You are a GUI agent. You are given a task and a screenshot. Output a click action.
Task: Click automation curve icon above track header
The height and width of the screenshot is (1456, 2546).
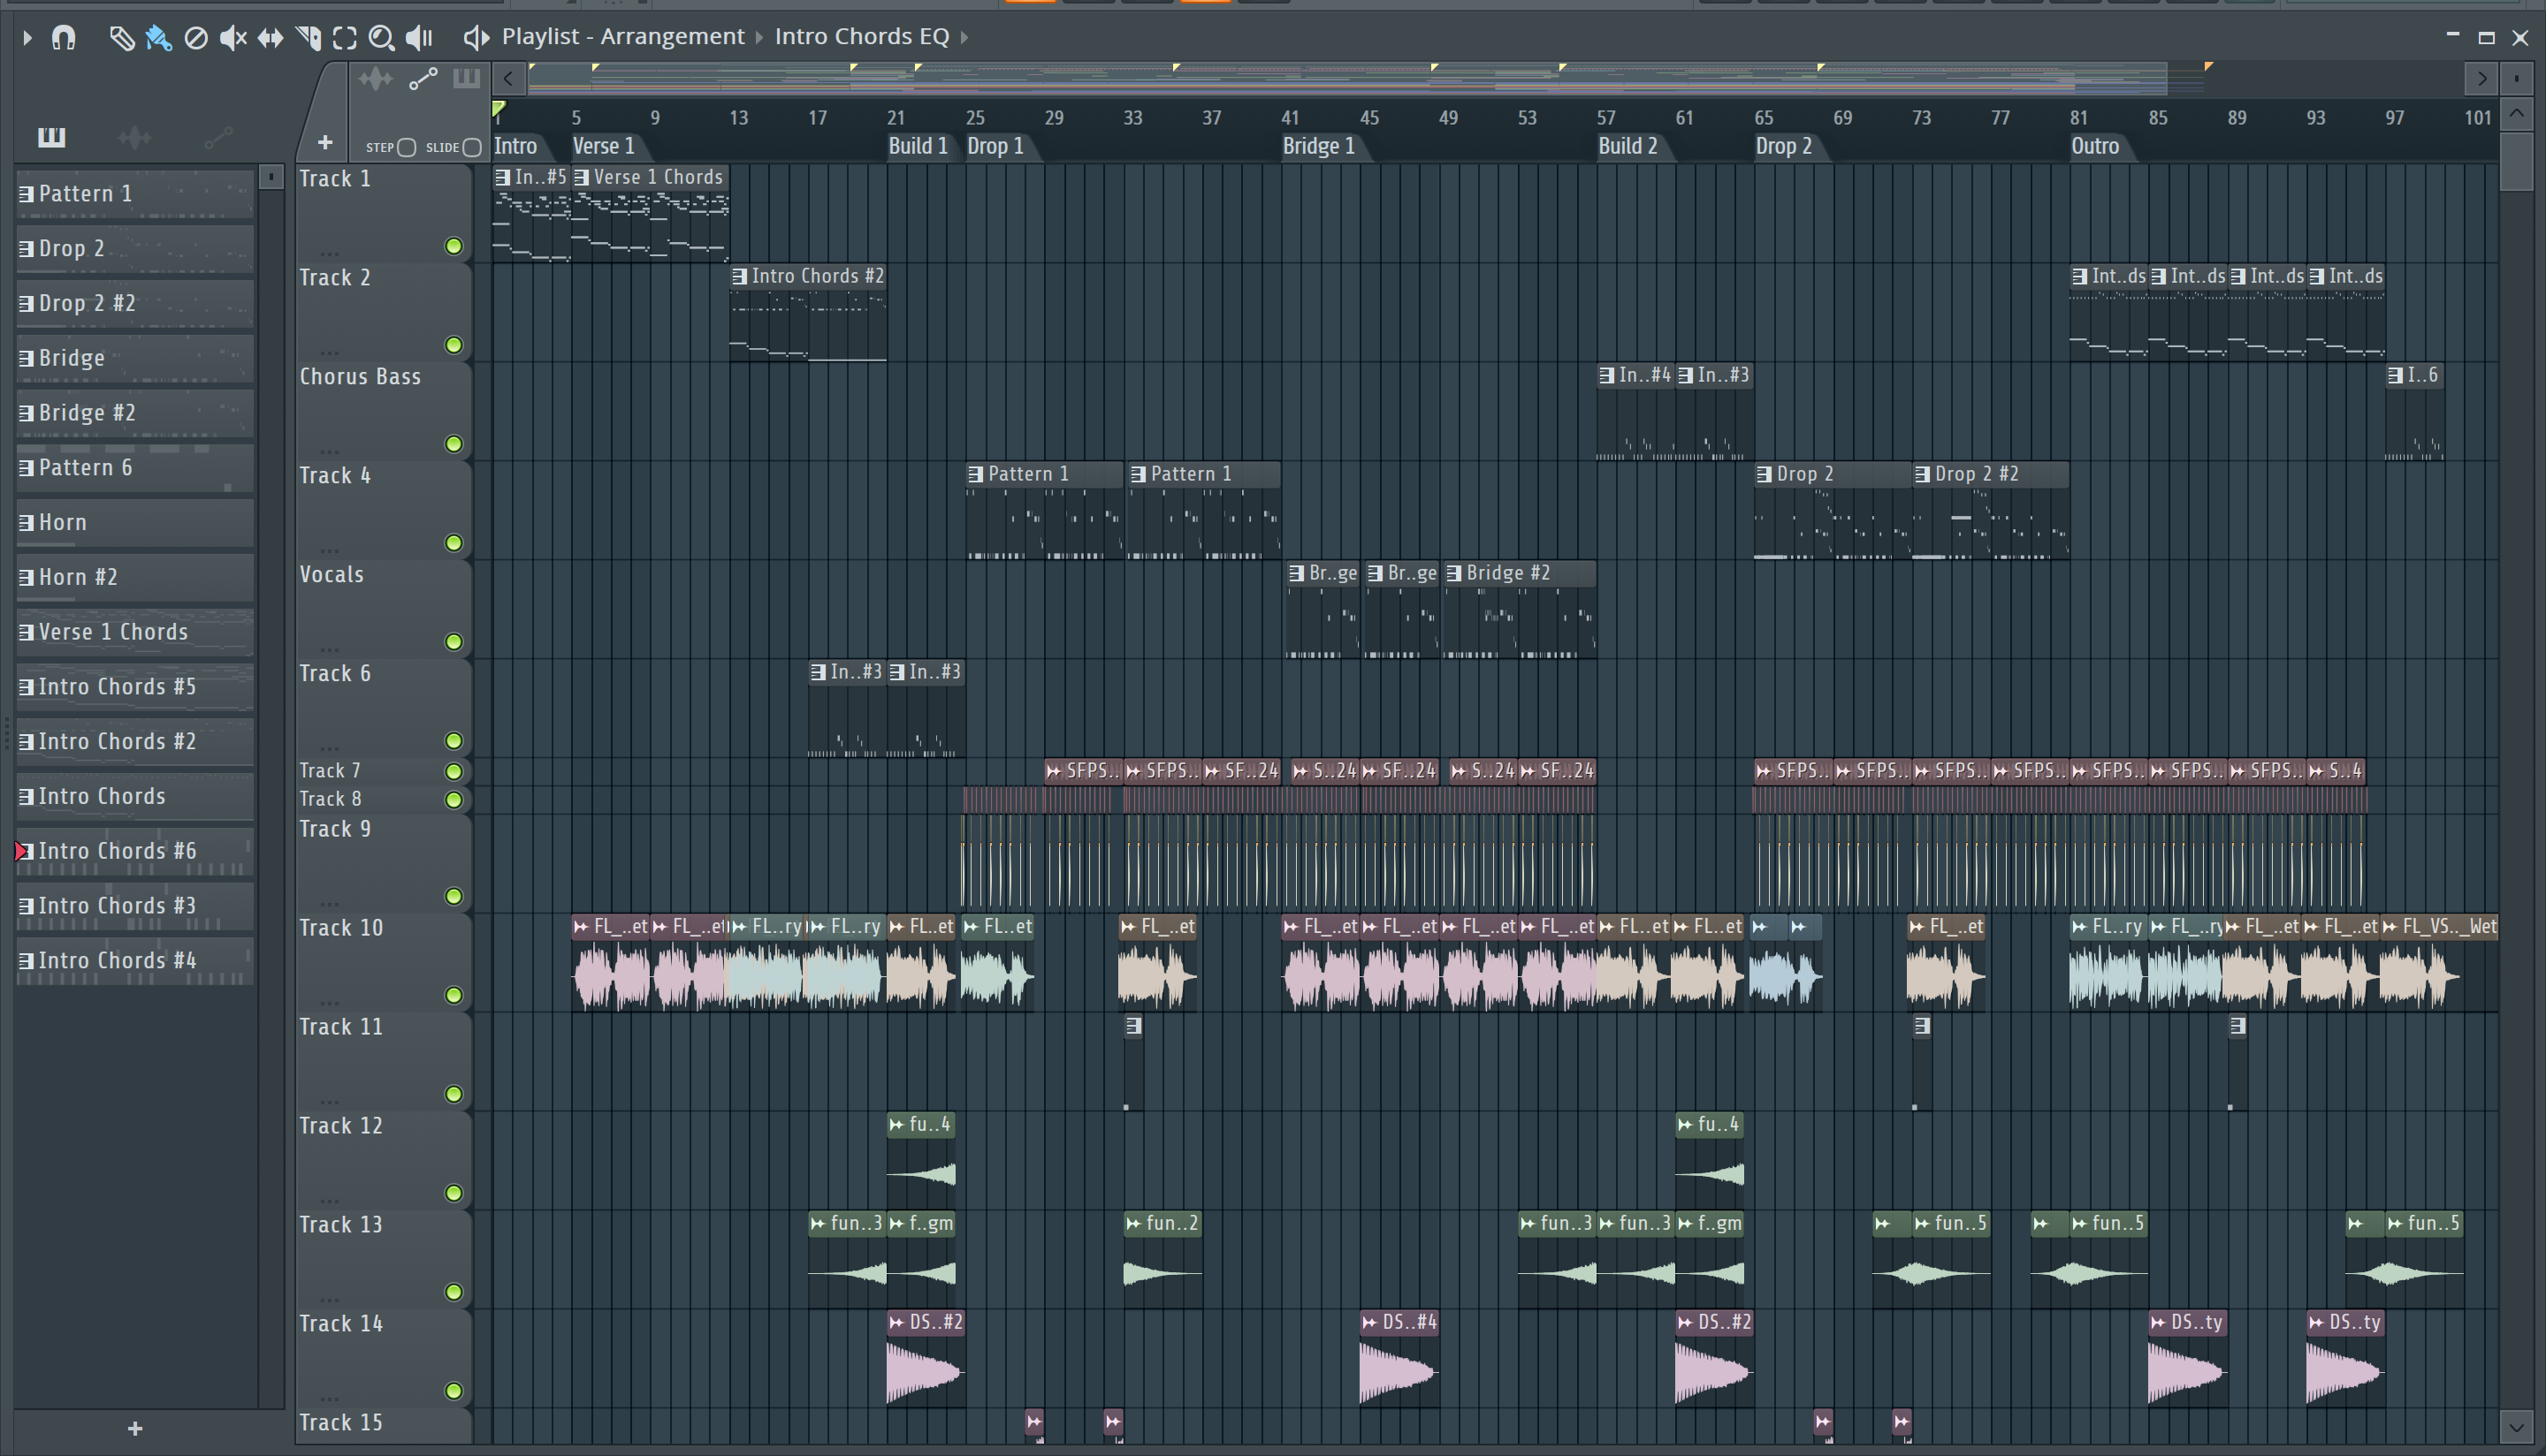click(x=423, y=79)
